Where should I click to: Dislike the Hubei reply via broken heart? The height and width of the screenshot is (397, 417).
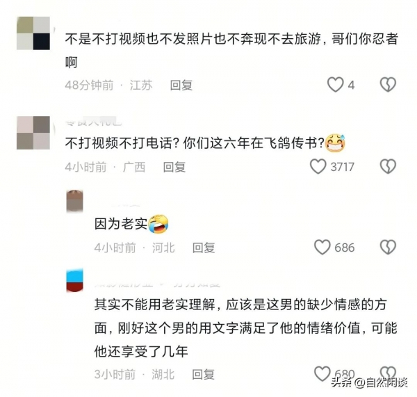388,373
